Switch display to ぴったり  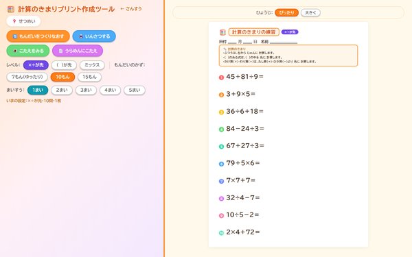[286, 12]
